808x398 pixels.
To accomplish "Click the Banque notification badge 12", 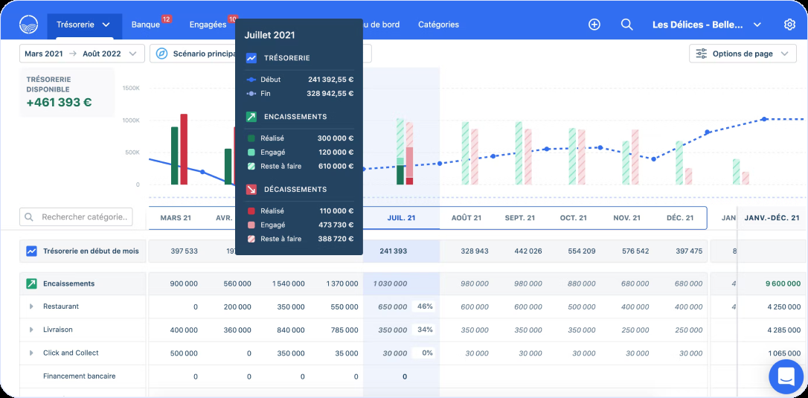I will pyautogui.click(x=166, y=19).
